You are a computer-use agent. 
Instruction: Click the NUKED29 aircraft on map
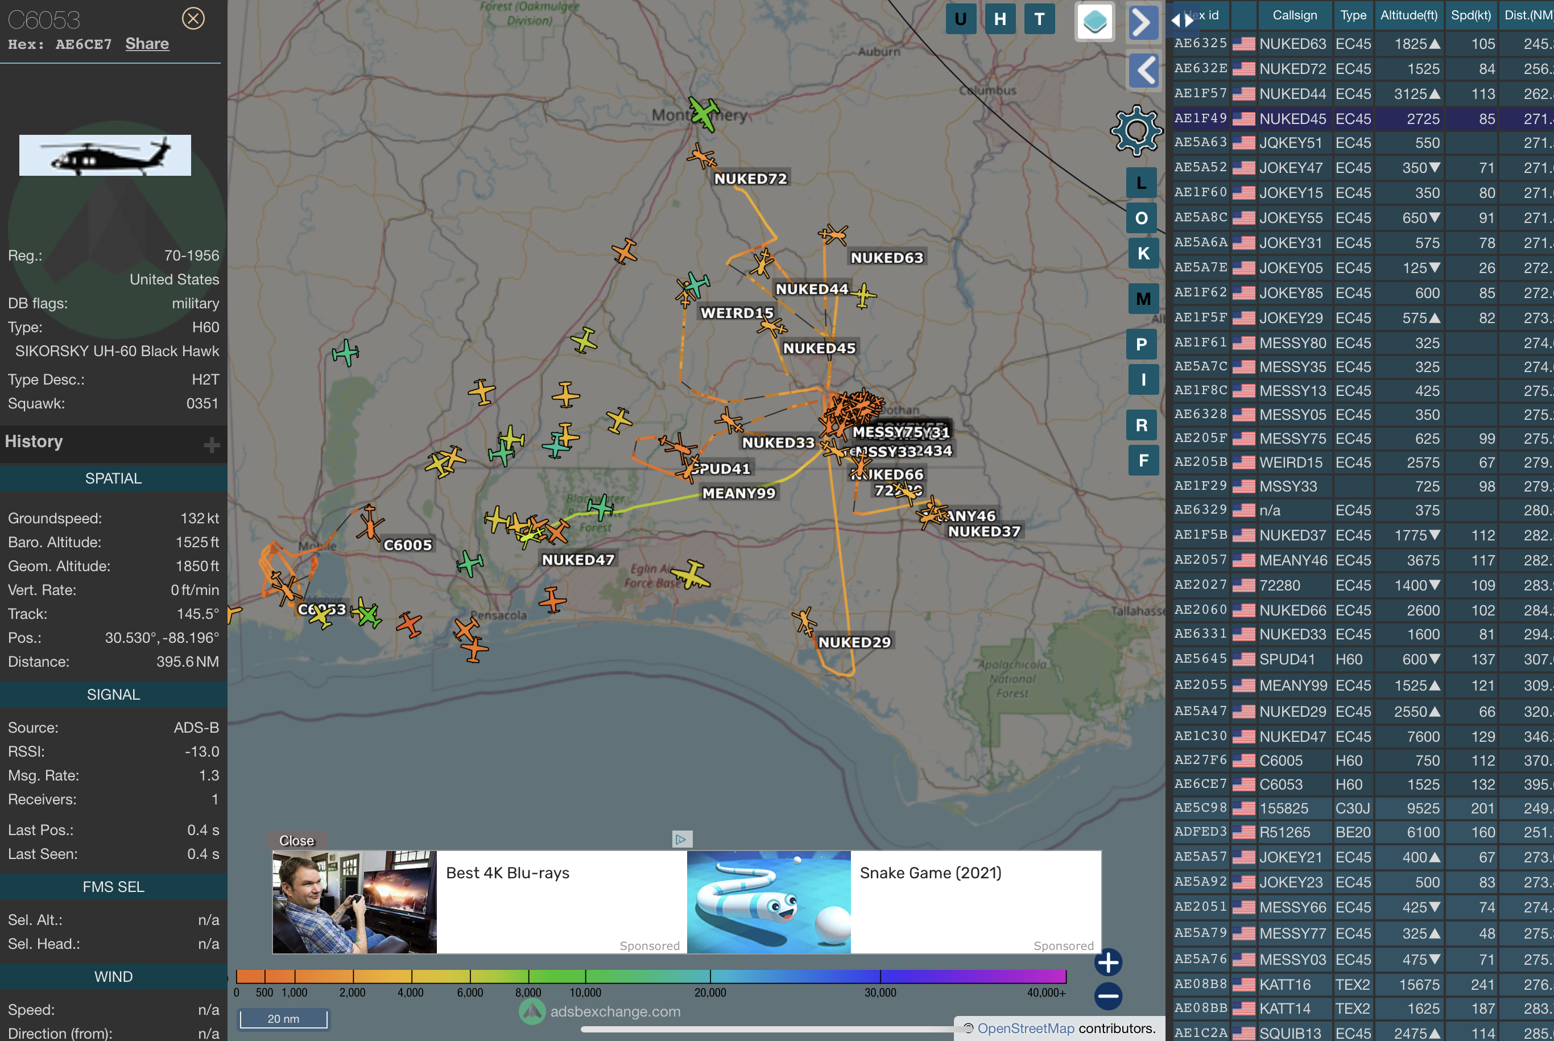(804, 621)
